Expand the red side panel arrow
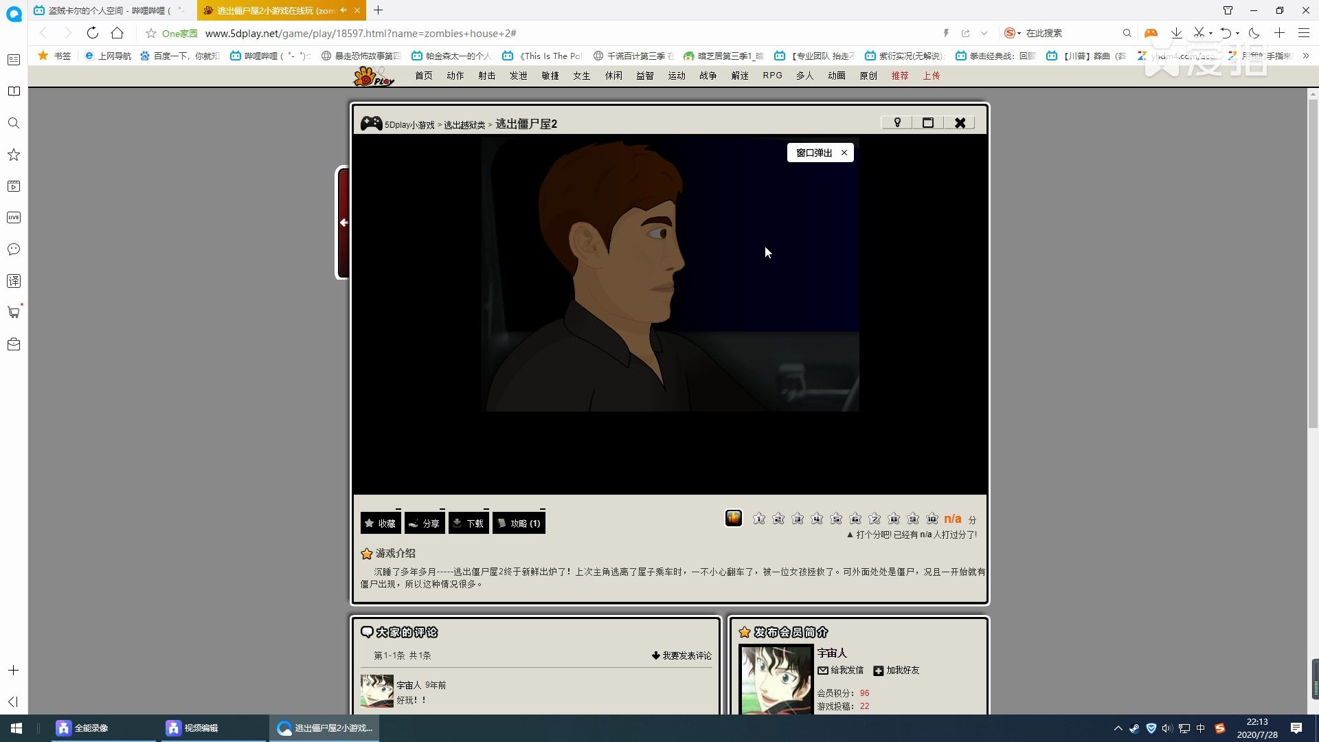This screenshot has height=742, width=1319. (343, 223)
